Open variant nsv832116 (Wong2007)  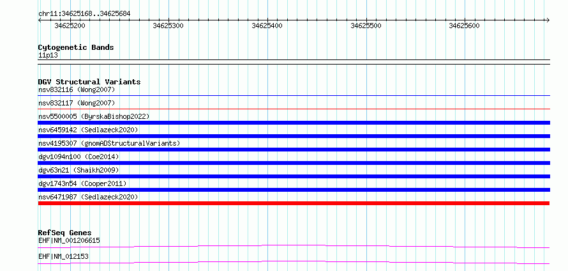77,89
